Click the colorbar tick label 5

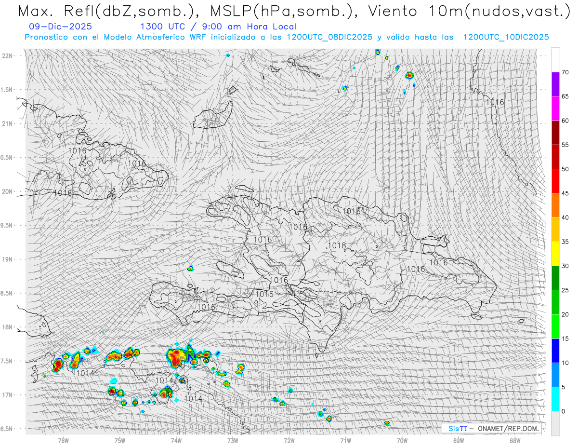point(563,387)
